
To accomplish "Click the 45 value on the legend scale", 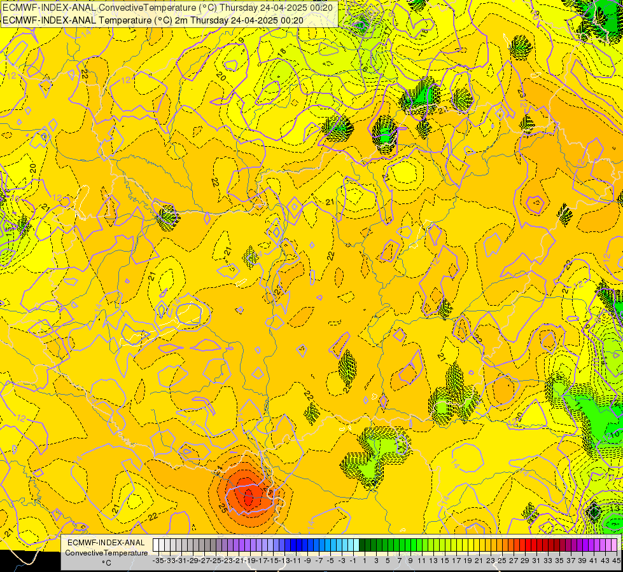I will 617,561.
